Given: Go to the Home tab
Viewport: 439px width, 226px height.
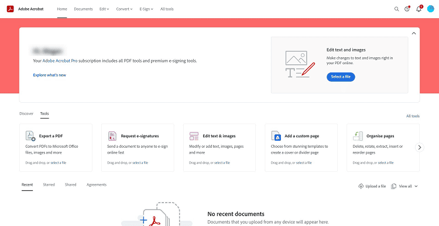Looking at the screenshot, I should [62, 9].
